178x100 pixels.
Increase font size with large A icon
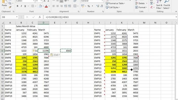(44, 1)
